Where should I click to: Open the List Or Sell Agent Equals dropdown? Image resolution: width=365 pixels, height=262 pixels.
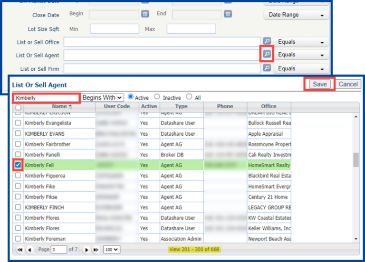click(301, 55)
